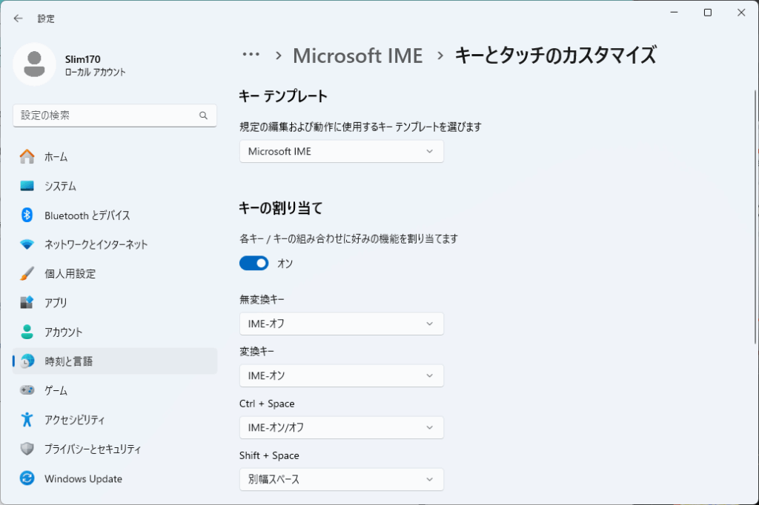Click the アカウント person icon

(x=27, y=332)
